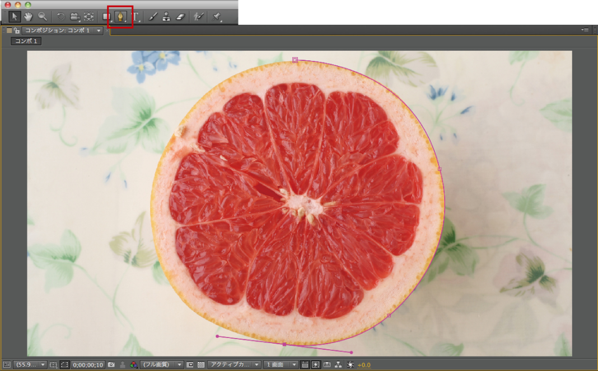Toggle the transparency grid checkerboard
This screenshot has width=598, height=371.
(x=201, y=365)
